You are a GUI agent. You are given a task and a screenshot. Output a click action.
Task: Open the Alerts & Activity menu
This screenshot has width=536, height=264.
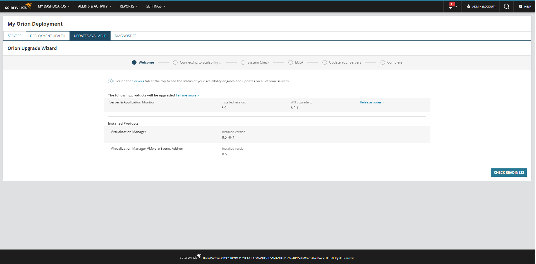click(x=95, y=6)
